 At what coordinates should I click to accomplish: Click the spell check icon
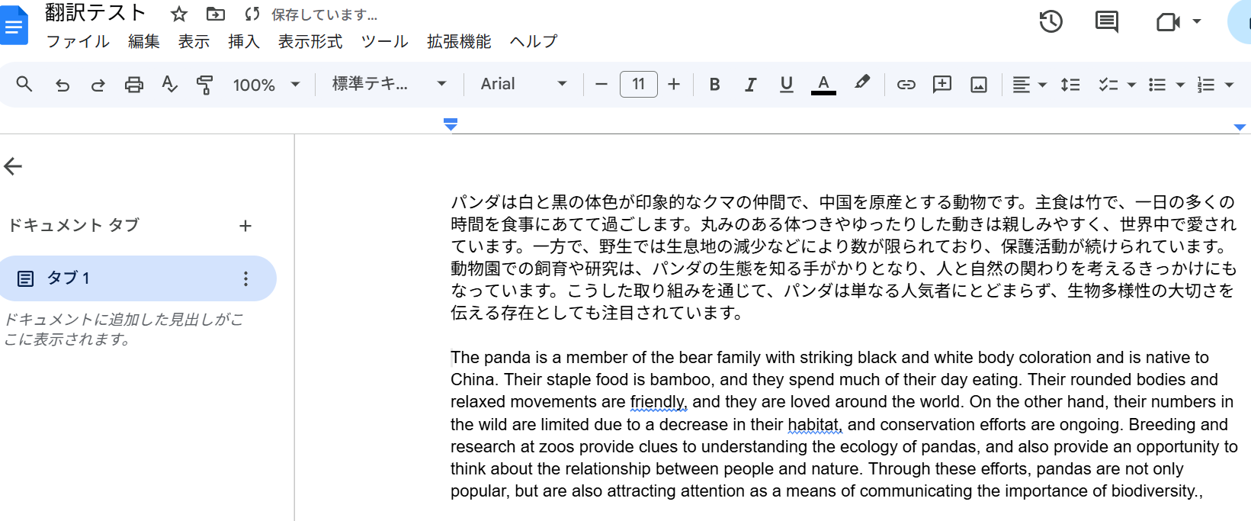(169, 85)
